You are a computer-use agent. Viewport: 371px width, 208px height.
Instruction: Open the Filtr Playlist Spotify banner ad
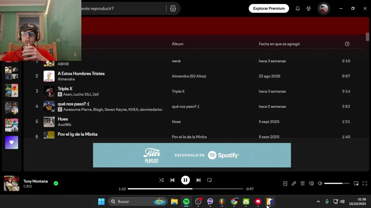pyautogui.click(x=192, y=155)
